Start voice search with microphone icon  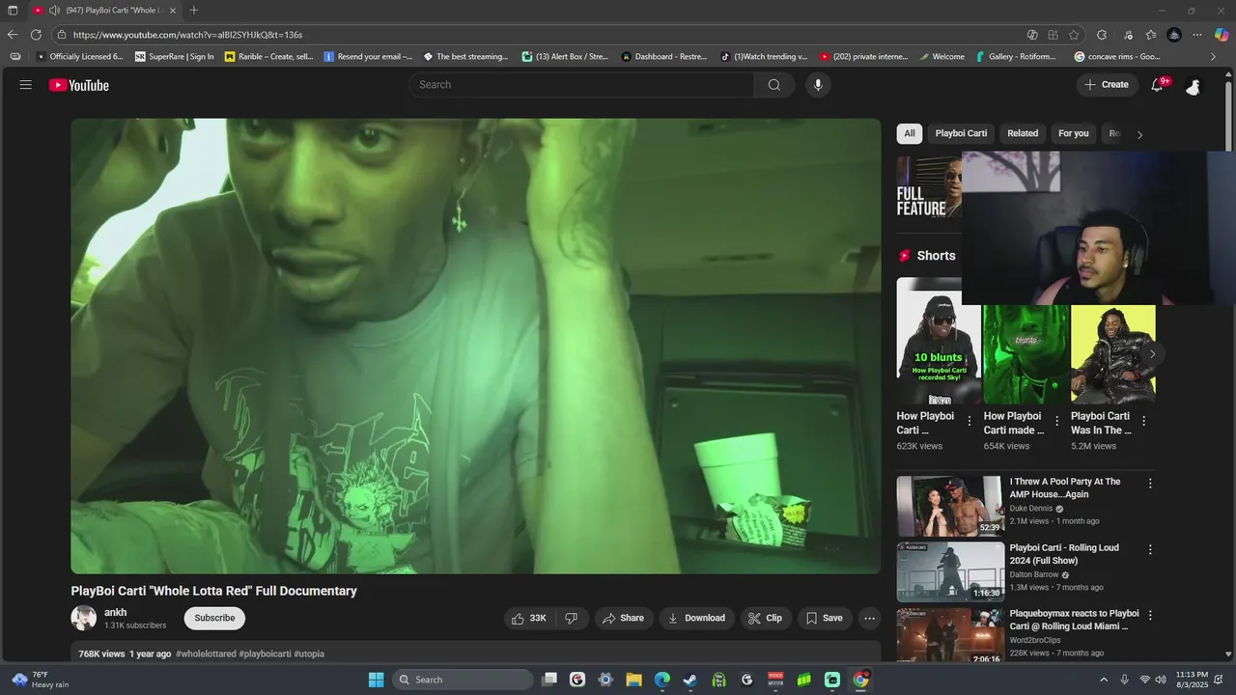818,85
